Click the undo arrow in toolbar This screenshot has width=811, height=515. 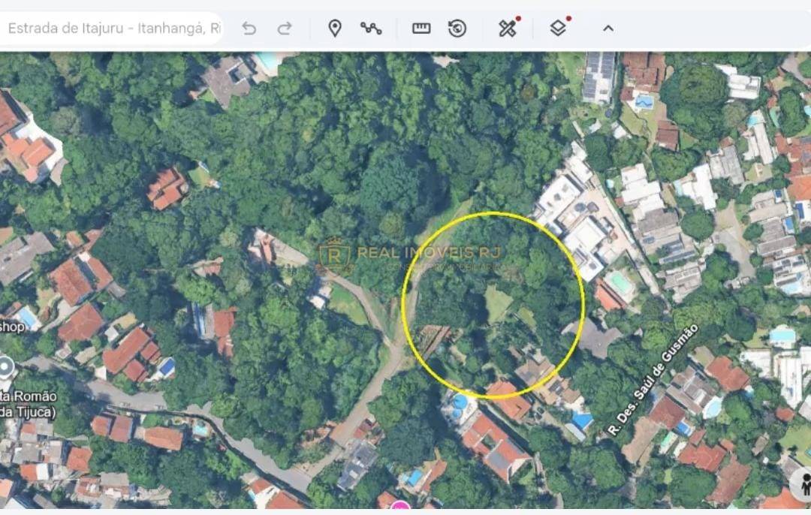point(249,29)
